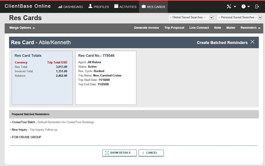Select the New Inquiry batched reminder

(20, 129)
